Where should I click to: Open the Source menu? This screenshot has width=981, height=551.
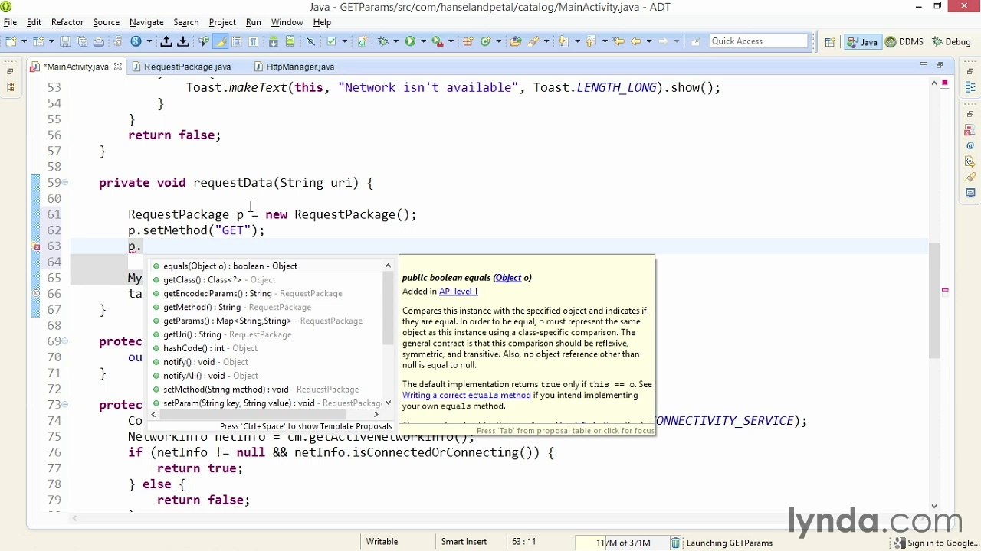(106, 22)
